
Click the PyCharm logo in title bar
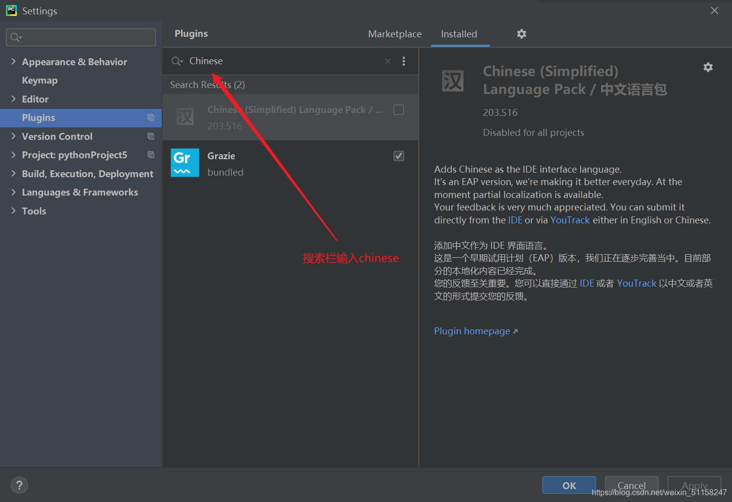click(11, 10)
